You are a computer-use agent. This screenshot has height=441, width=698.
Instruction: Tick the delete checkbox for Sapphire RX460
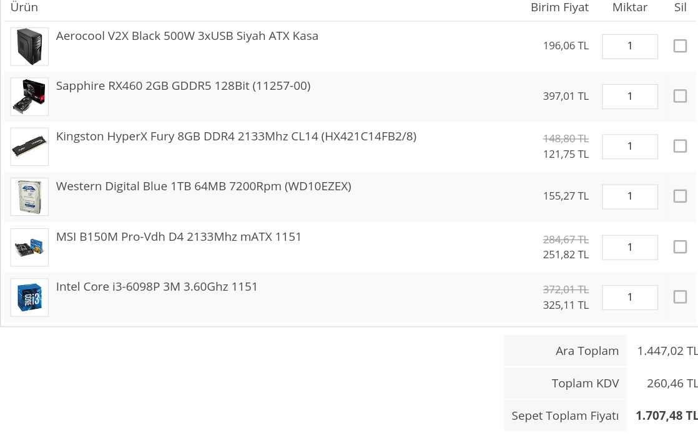(x=680, y=96)
